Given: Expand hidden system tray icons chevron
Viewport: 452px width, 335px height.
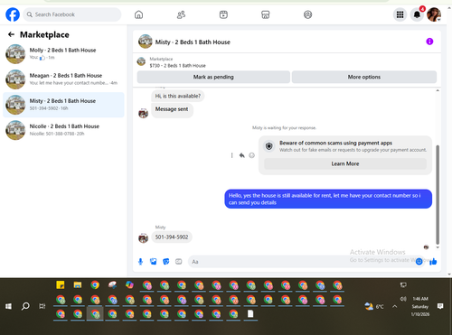Looking at the screenshot, I should (x=394, y=306).
